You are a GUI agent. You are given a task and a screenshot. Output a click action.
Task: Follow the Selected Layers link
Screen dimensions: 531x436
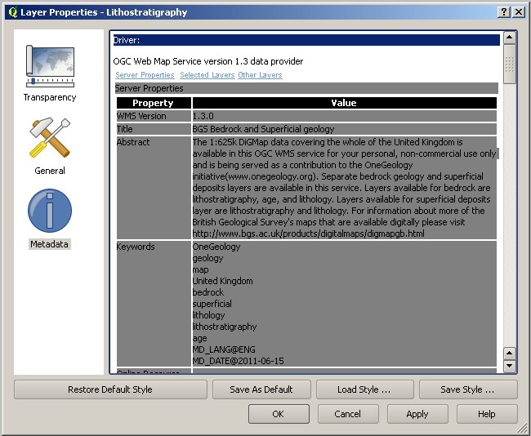pos(207,75)
